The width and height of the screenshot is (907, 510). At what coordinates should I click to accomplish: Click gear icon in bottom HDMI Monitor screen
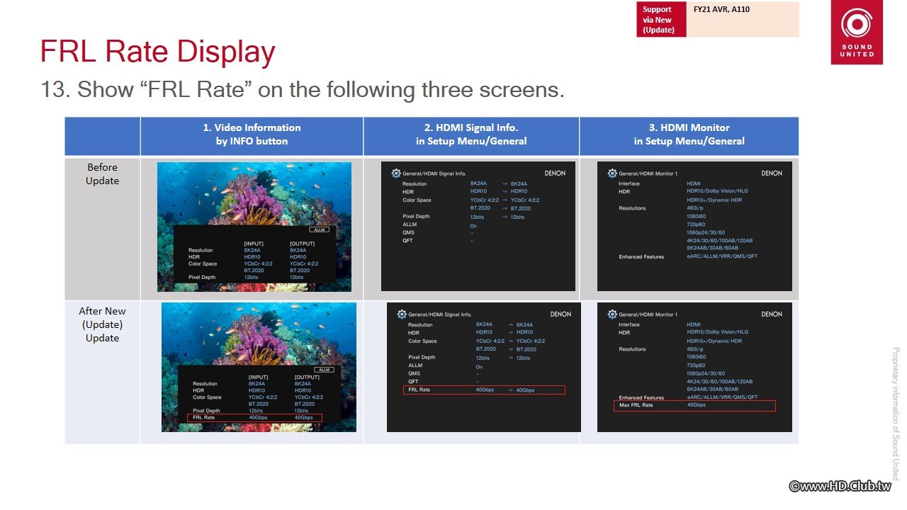612,314
